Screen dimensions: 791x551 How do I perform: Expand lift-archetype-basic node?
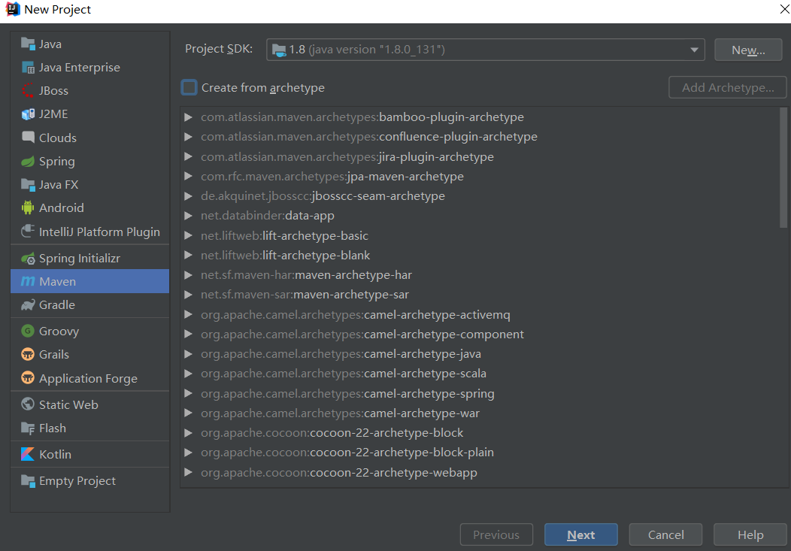click(188, 235)
